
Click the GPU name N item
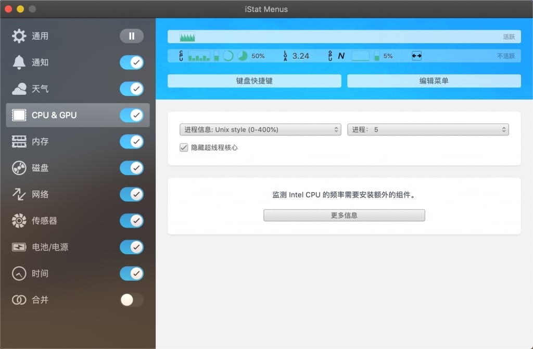coord(341,56)
